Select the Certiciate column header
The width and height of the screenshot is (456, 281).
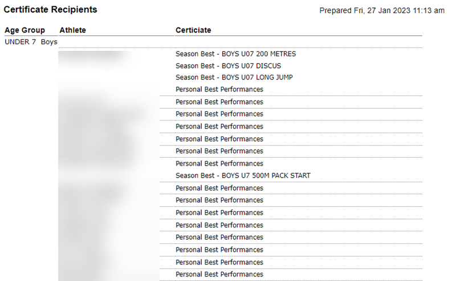pos(193,30)
